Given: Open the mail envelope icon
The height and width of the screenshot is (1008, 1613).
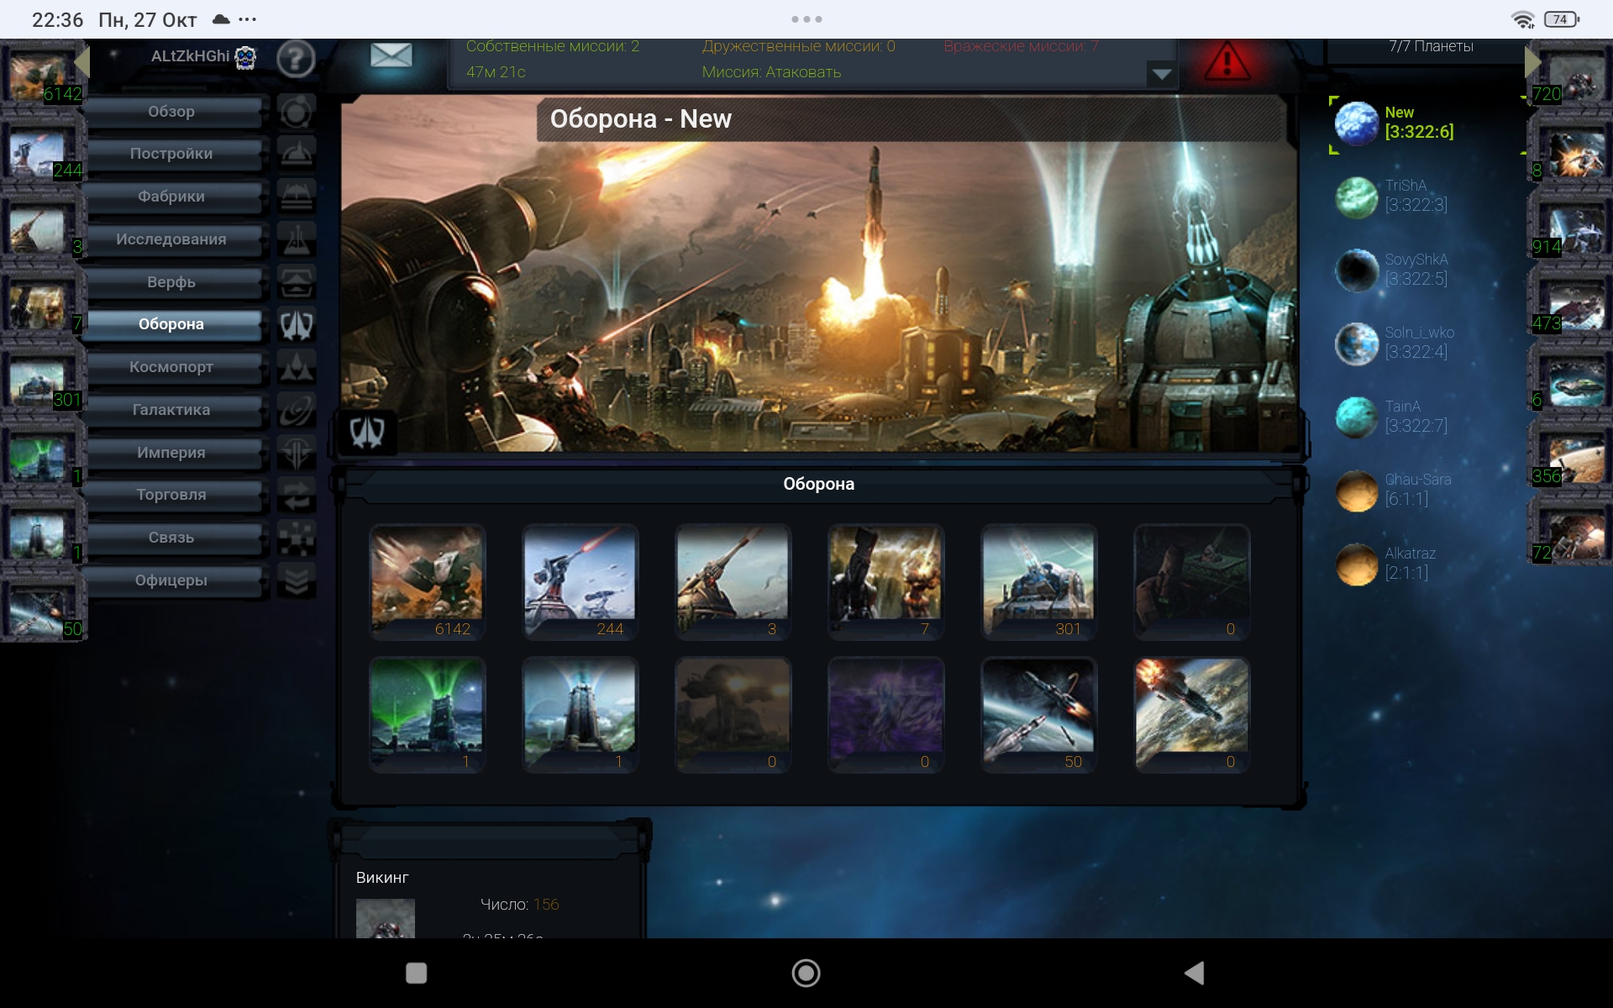Looking at the screenshot, I should [x=391, y=56].
